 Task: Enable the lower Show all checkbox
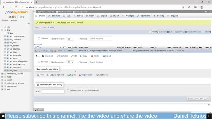pos(39,62)
